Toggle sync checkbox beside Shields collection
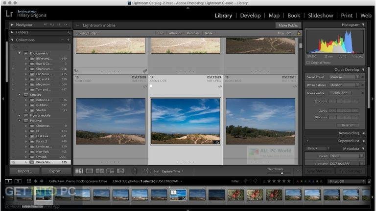 pos(13,110)
